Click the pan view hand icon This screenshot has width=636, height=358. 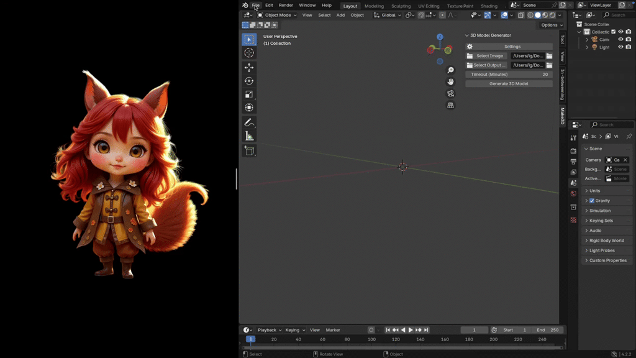pyautogui.click(x=450, y=81)
